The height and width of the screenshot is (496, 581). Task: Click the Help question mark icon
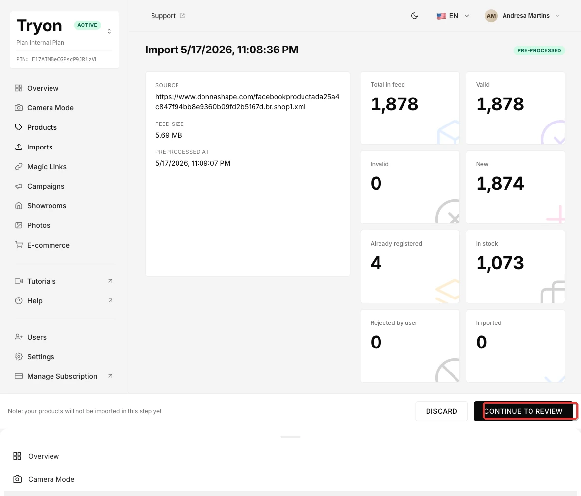tap(19, 301)
